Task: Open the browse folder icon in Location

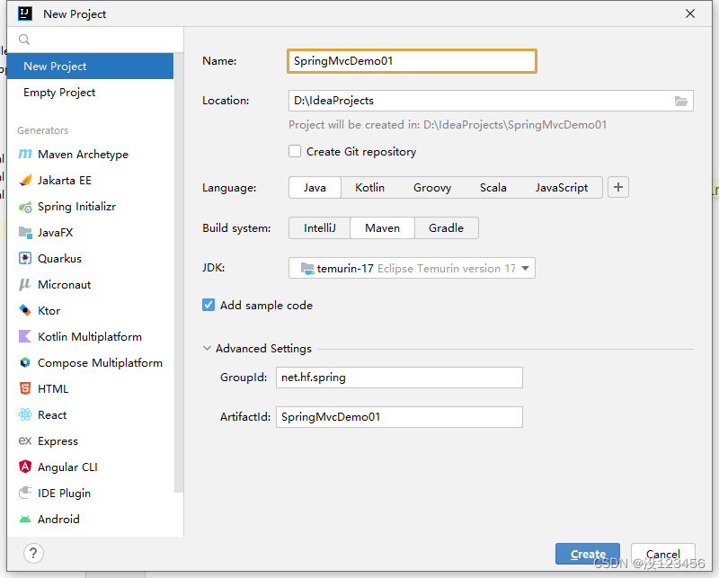Action: 681,101
